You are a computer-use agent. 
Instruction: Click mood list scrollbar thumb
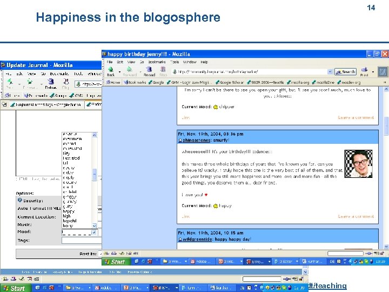click(x=94, y=175)
